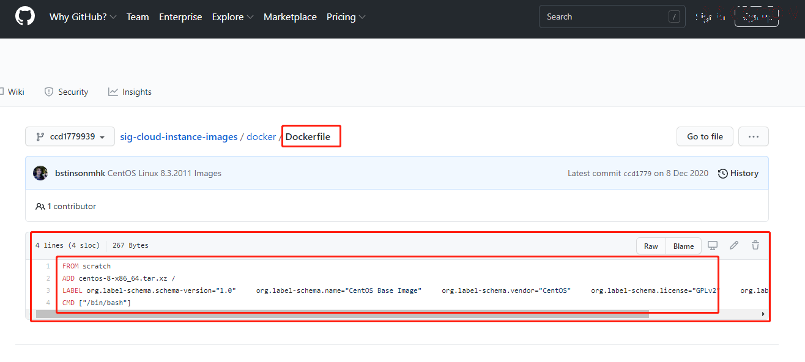Select line number 4

click(x=47, y=303)
